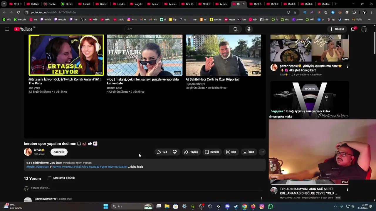Open At Sahibi Hacı Çelik thumbnail

223,55
